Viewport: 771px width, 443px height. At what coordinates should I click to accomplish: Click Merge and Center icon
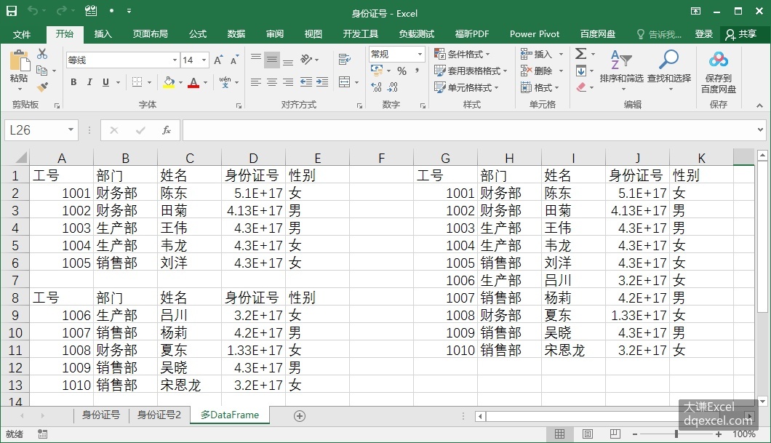point(345,82)
